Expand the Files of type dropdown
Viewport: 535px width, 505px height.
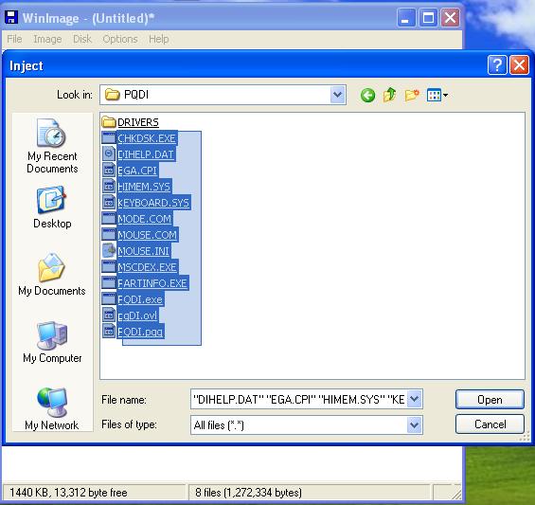point(415,424)
